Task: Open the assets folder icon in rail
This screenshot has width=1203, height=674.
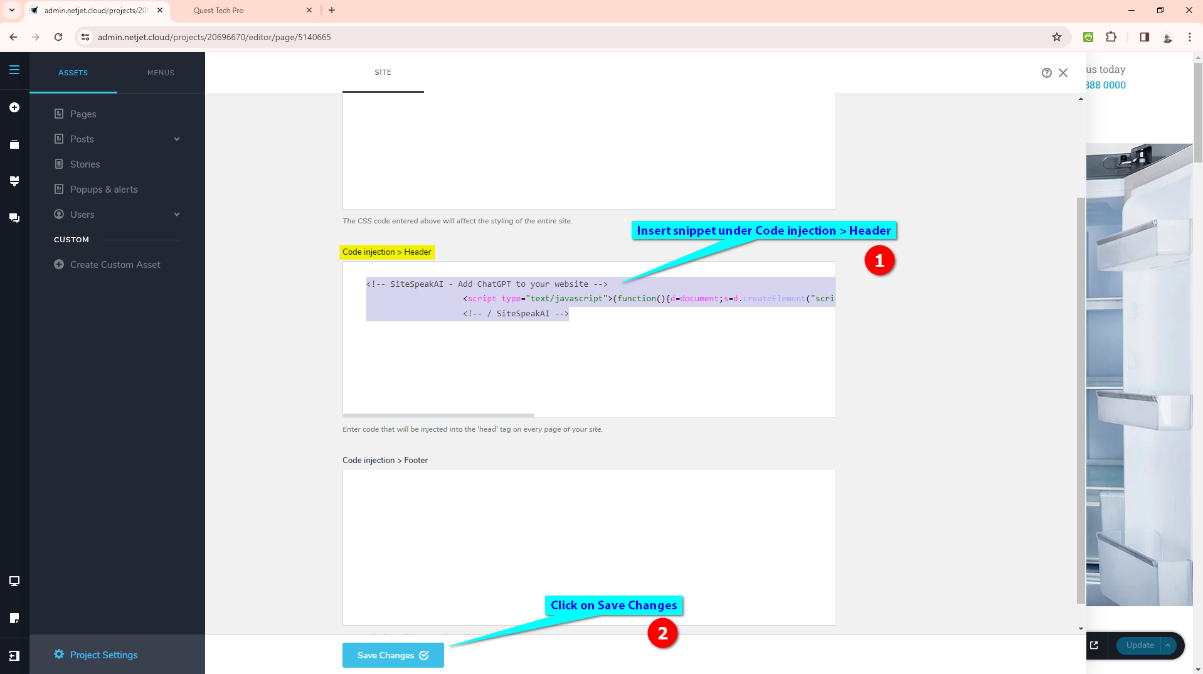Action: pos(14,144)
